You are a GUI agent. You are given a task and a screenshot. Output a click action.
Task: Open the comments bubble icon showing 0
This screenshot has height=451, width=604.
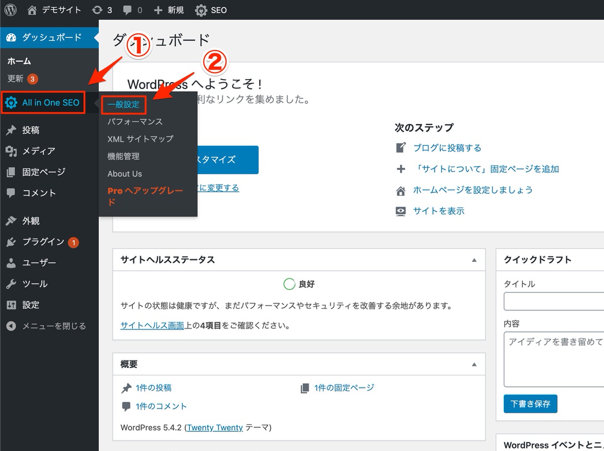click(x=127, y=10)
